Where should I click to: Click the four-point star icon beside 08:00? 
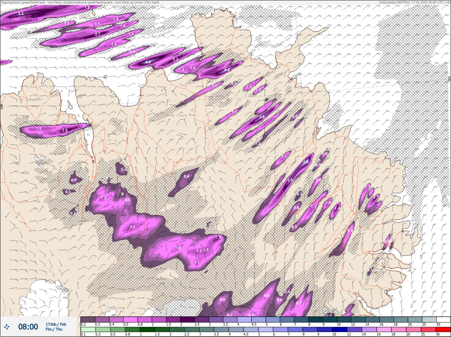[x=7, y=327]
